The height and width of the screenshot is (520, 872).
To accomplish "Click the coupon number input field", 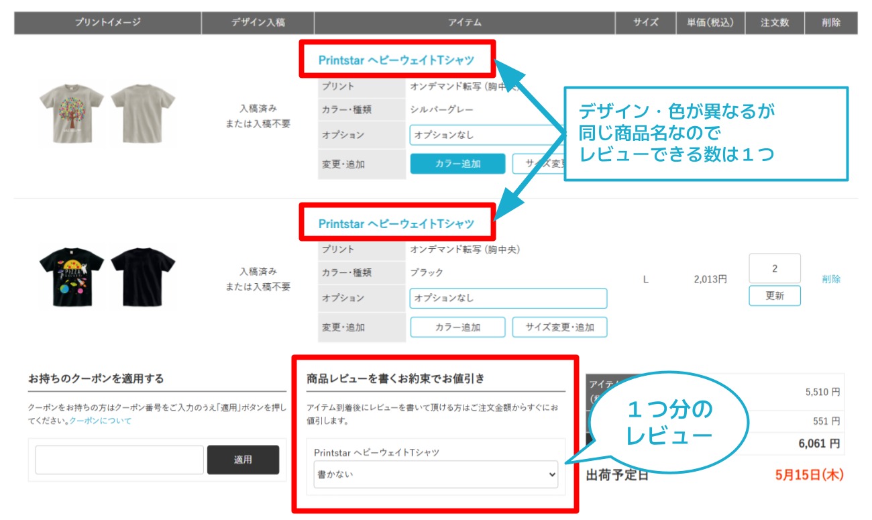I will coord(119,460).
